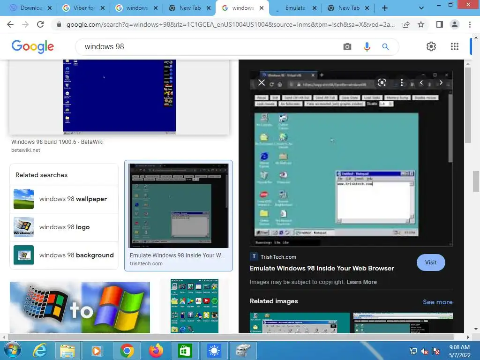Select related search windows 98 logo
This screenshot has width=480, height=360.
click(x=64, y=227)
